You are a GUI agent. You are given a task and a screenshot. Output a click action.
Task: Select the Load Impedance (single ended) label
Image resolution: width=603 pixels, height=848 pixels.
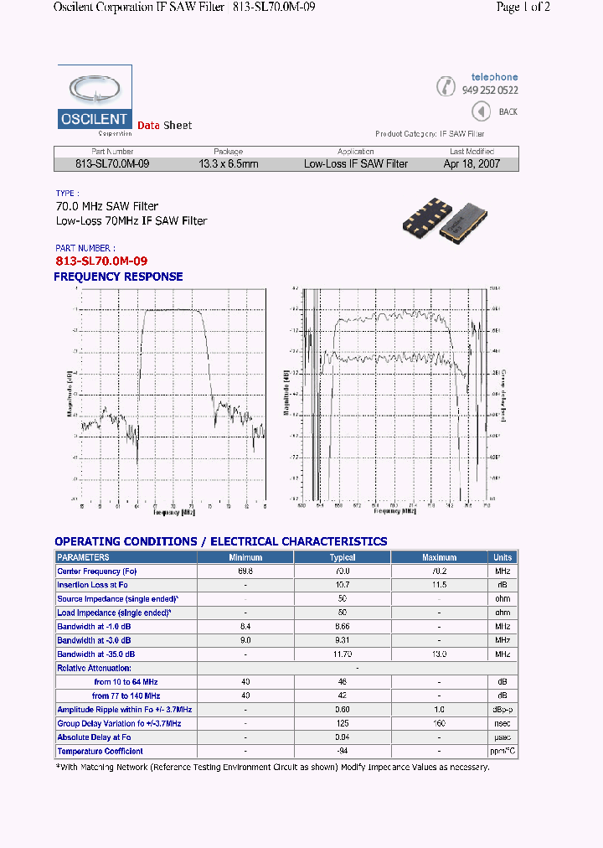tap(114, 613)
